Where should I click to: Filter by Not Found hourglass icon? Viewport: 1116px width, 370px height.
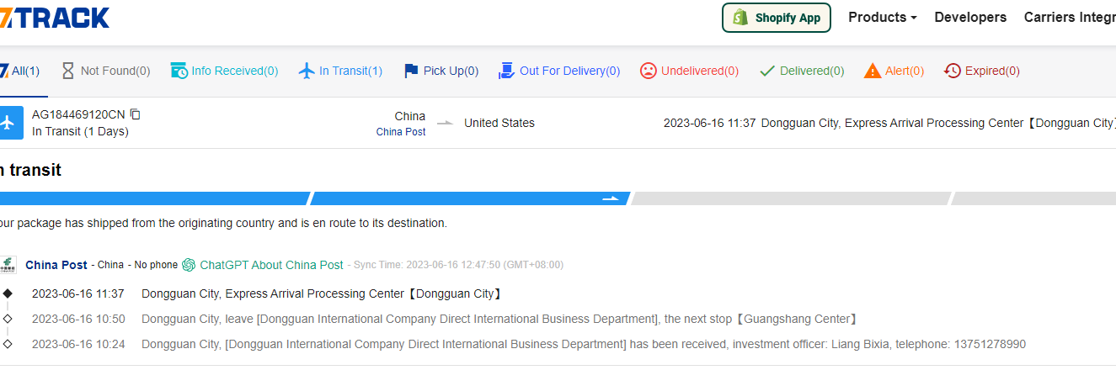68,71
